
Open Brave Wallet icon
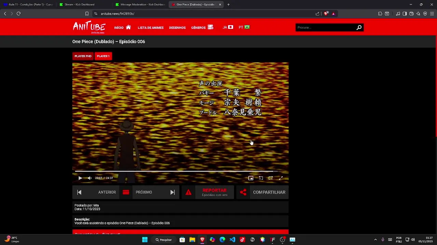[411, 14]
